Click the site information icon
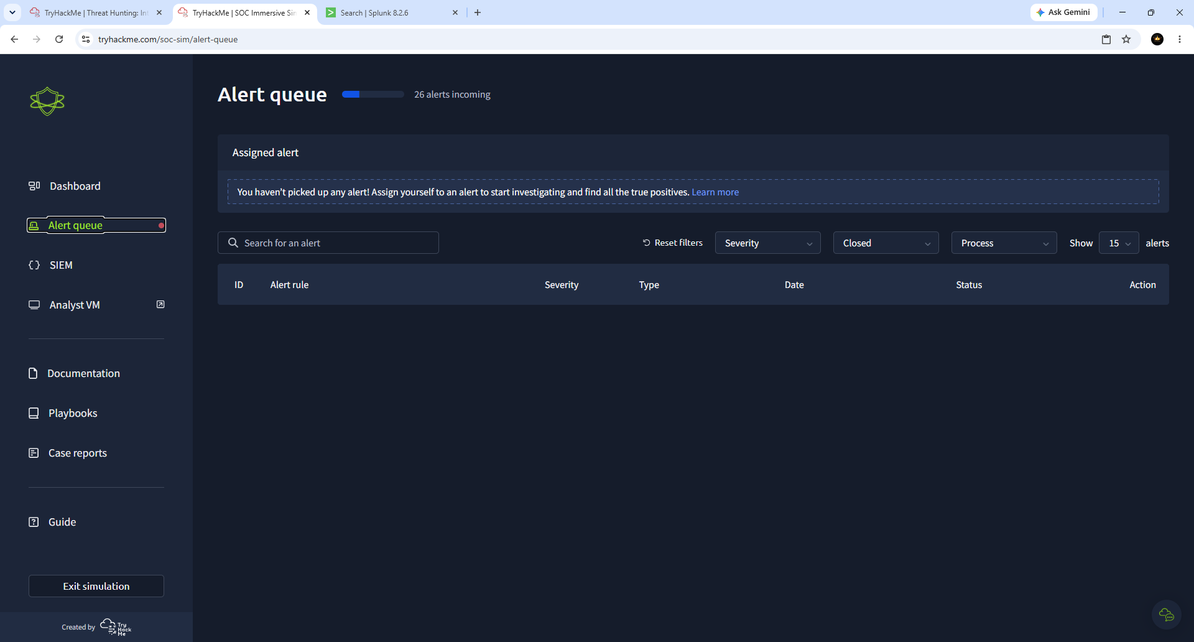Image resolution: width=1194 pixels, height=642 pixels. click(86, 39)
